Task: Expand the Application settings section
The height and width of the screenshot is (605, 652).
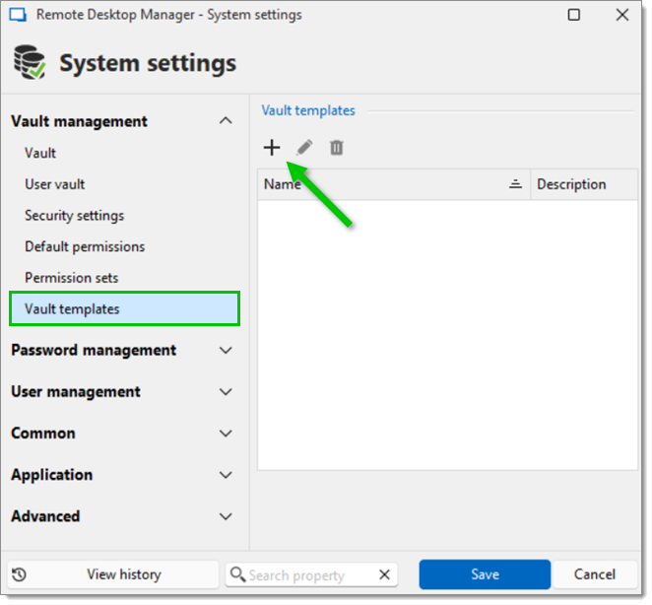Action: (226, 475)
